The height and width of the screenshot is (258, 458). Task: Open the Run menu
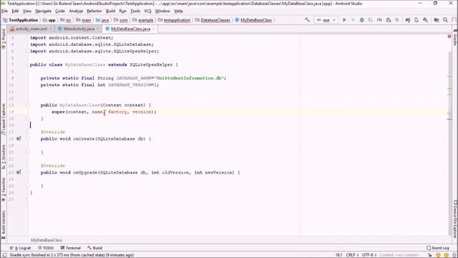[x=122, y=11]
